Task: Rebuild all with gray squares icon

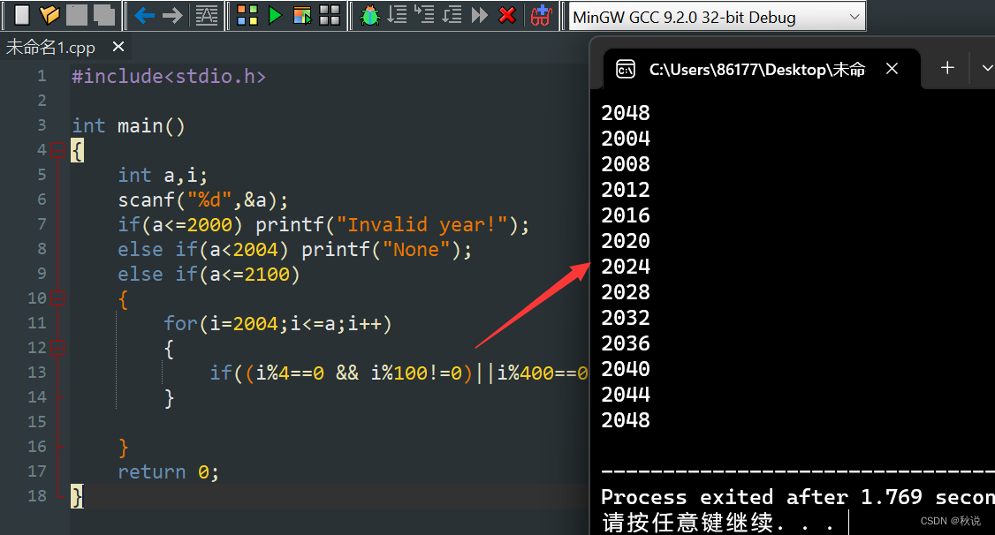Action: (x=330, y=15)
